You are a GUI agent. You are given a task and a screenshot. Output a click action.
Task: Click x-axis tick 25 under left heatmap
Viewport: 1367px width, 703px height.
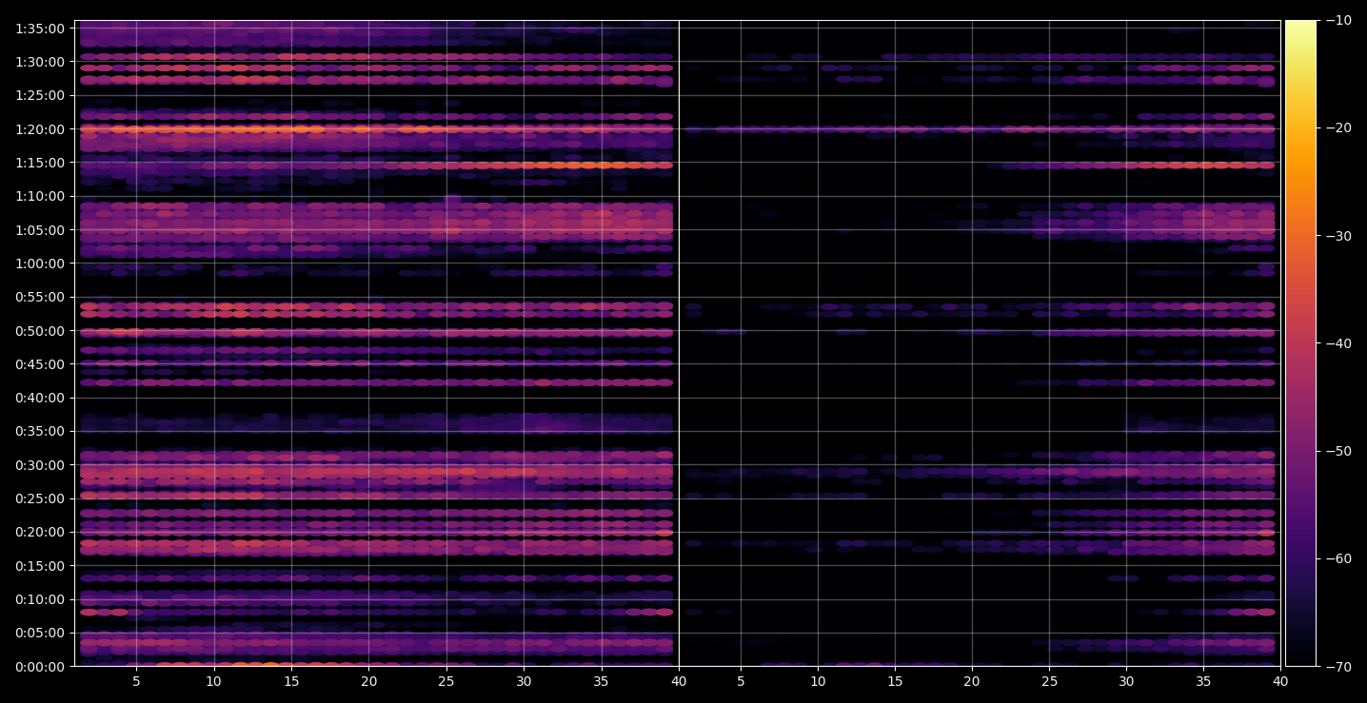click(446, 681)
